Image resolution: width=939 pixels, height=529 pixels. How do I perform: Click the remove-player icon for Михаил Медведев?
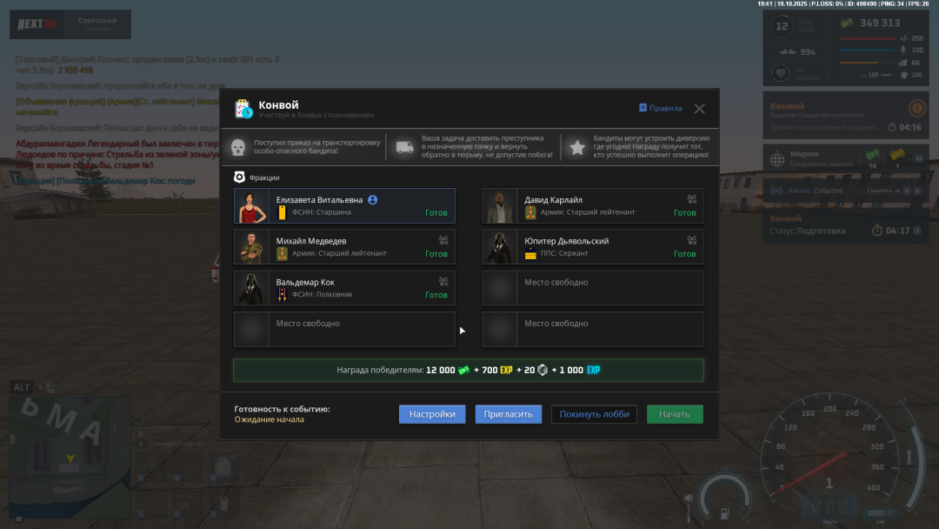[443, 240]
